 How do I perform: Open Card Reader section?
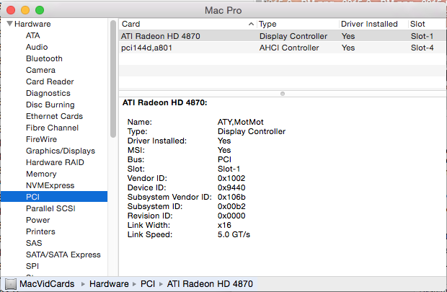[x=50, y=81]
